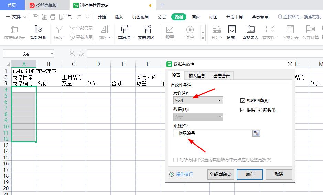This screenshot has width=323, height=195.
Task: Open the 操作技巧 tips link
Action: [x=184, y=174]
